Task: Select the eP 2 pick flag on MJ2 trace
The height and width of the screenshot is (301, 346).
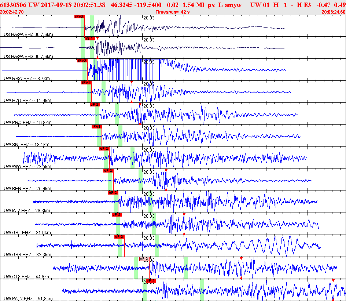Action: click(x=113, y=193)
